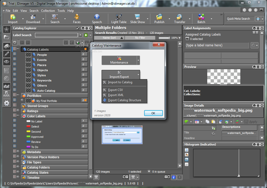Click the Apply button in Image Details

(251, 122)
